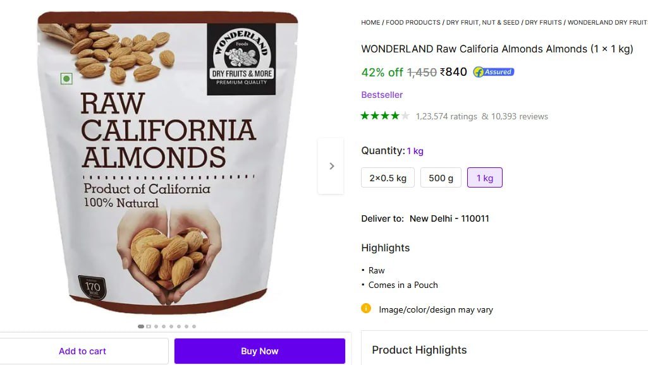Click the Wonderland brand logo on package
The image size is (648, 365).
click(x=241, y=59)
